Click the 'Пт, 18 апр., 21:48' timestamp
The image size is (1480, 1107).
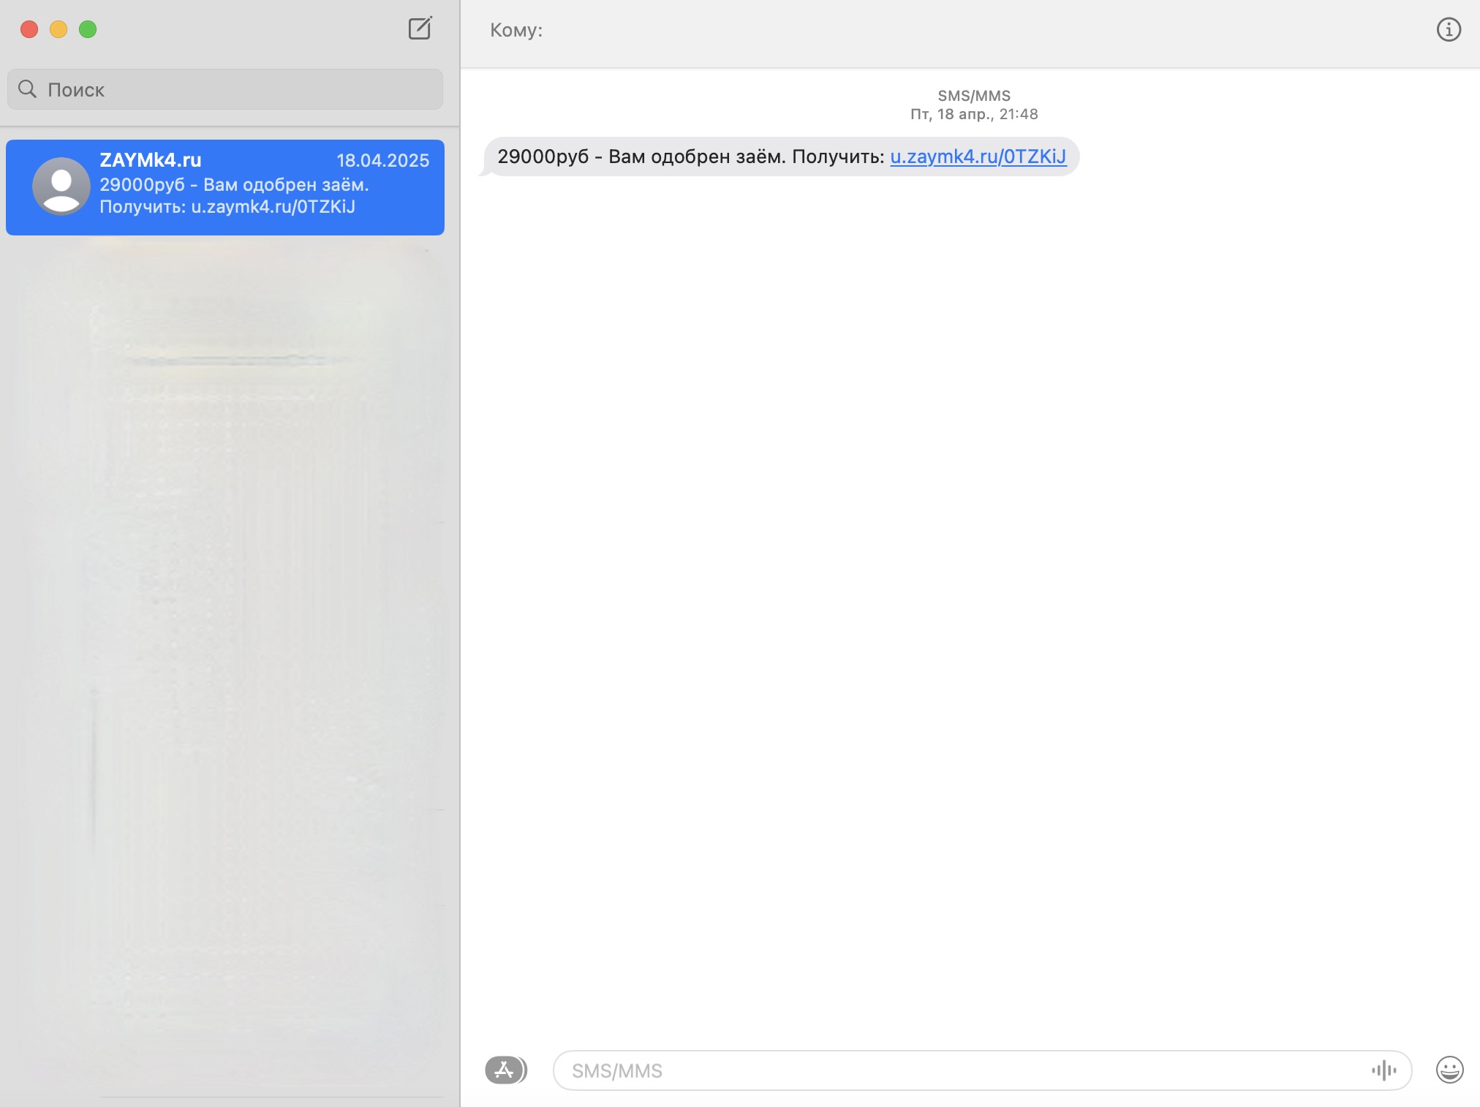[x=974, y=114]
